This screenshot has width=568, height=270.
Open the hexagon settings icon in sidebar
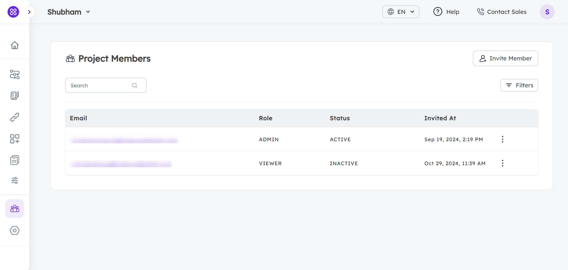tap(15, 230)
